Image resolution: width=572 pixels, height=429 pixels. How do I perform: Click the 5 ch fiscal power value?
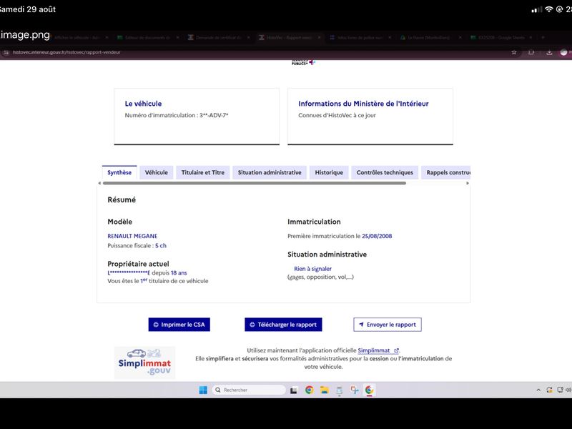click(x=160, y=245)
